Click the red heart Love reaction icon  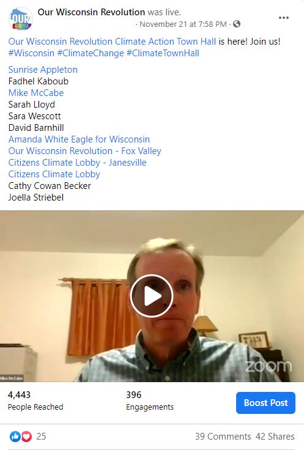click(26, 437)
